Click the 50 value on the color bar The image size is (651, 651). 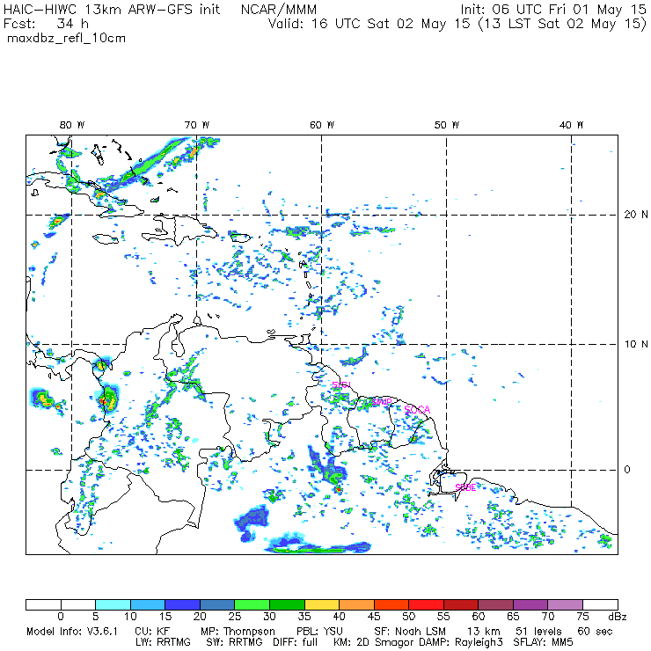coord(409,617)
